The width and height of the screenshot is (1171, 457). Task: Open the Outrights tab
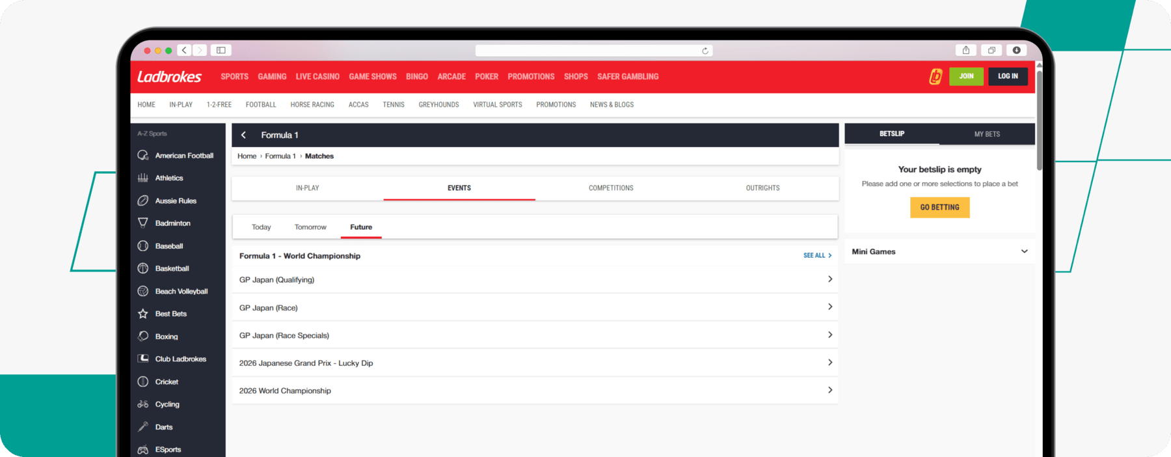point(762,188)
